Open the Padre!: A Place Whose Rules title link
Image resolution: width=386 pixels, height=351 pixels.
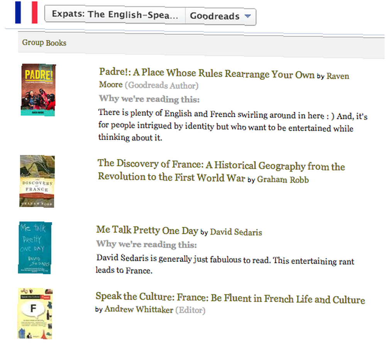(x=207, y=73)
